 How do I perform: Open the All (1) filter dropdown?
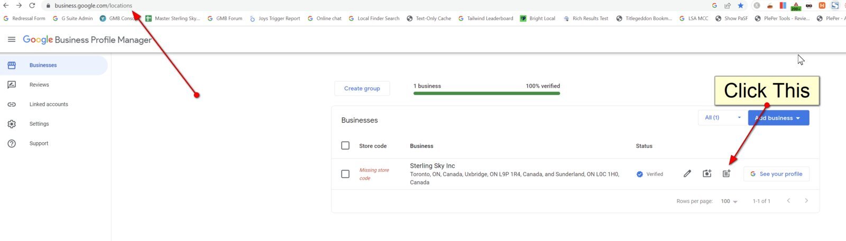(722, 118)
